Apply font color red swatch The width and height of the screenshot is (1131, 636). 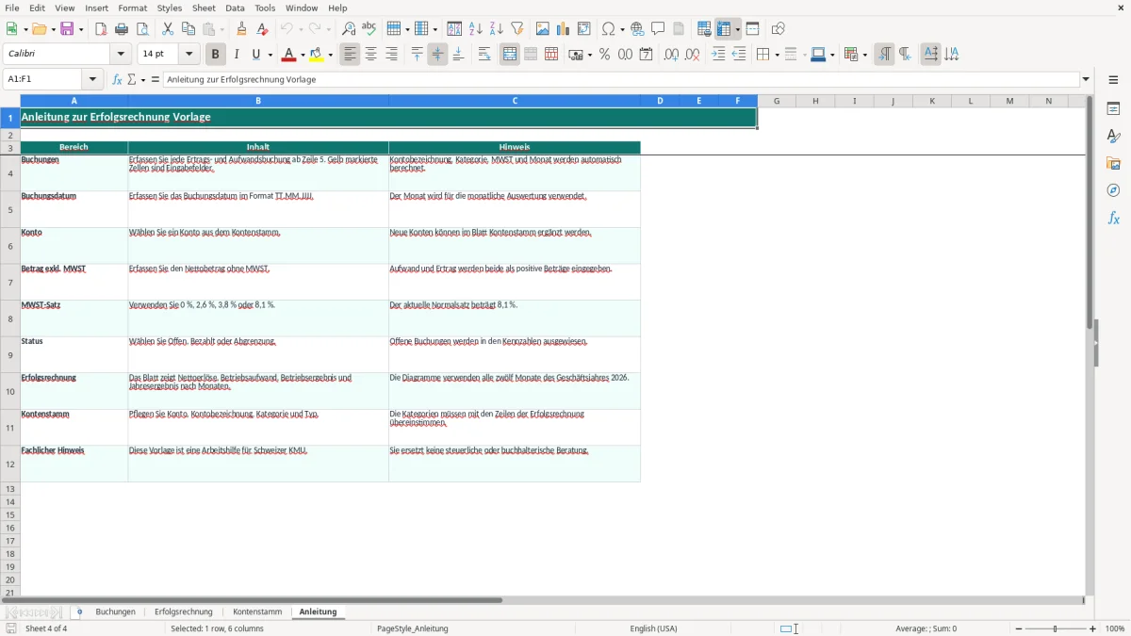pyautogui.click(x=289, y=55)
